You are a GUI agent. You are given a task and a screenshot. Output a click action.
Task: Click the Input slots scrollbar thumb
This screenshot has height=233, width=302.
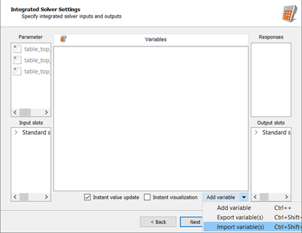click(24, 197)
